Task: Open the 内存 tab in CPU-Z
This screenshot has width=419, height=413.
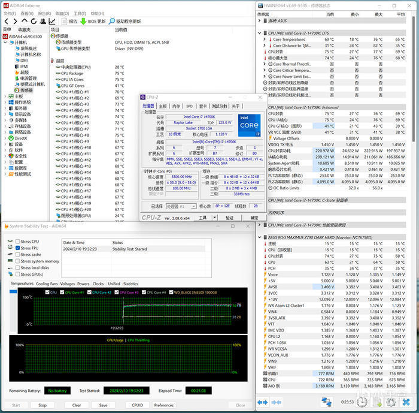Action: point(176,106)
